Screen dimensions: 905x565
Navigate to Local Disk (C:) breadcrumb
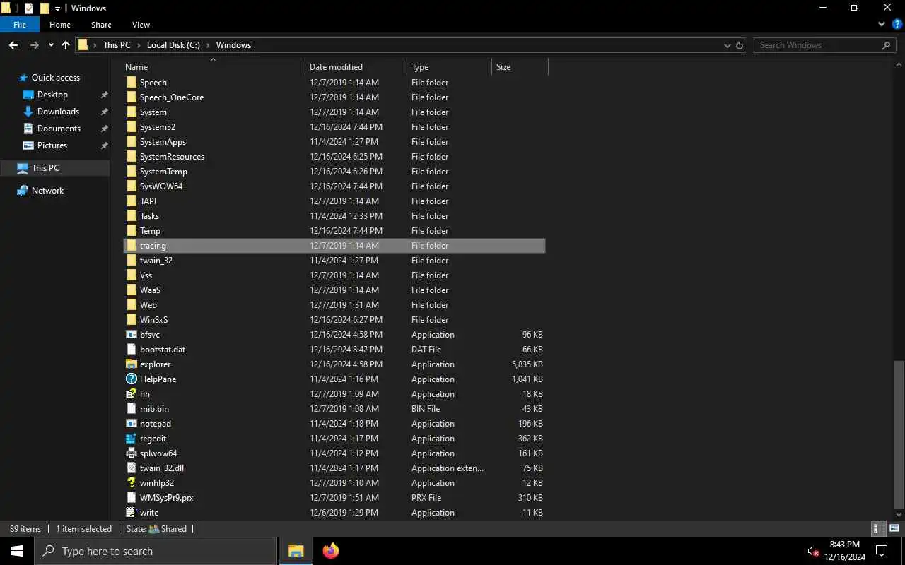point(173,45)
